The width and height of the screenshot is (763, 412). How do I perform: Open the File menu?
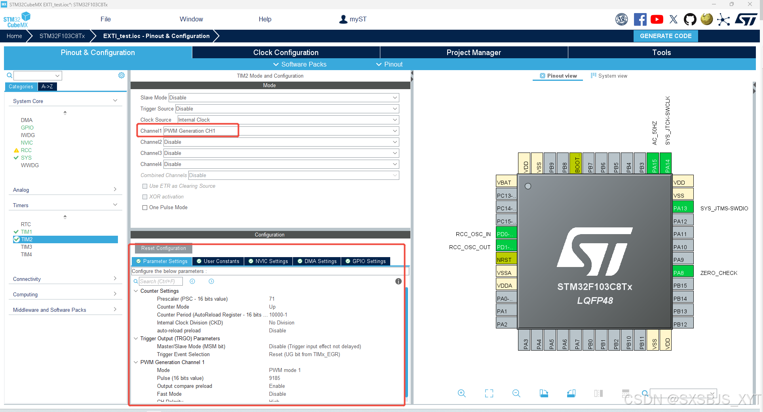click(106, 19)
